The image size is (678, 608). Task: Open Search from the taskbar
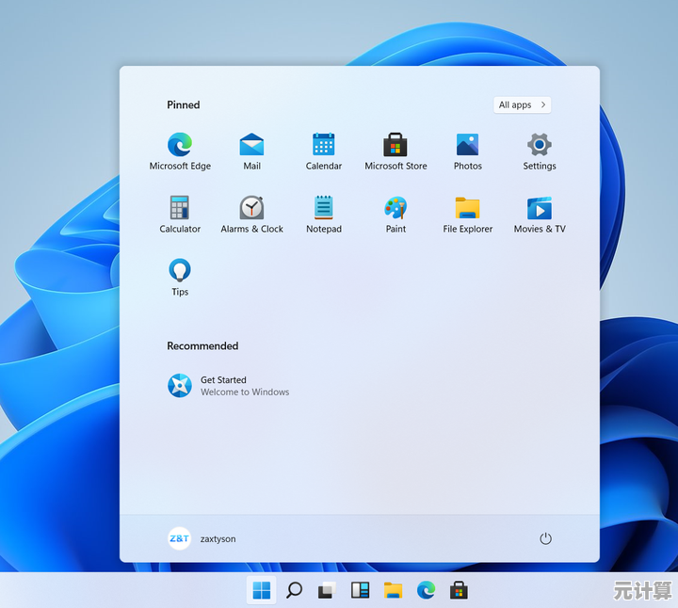(x=295, y=590)
